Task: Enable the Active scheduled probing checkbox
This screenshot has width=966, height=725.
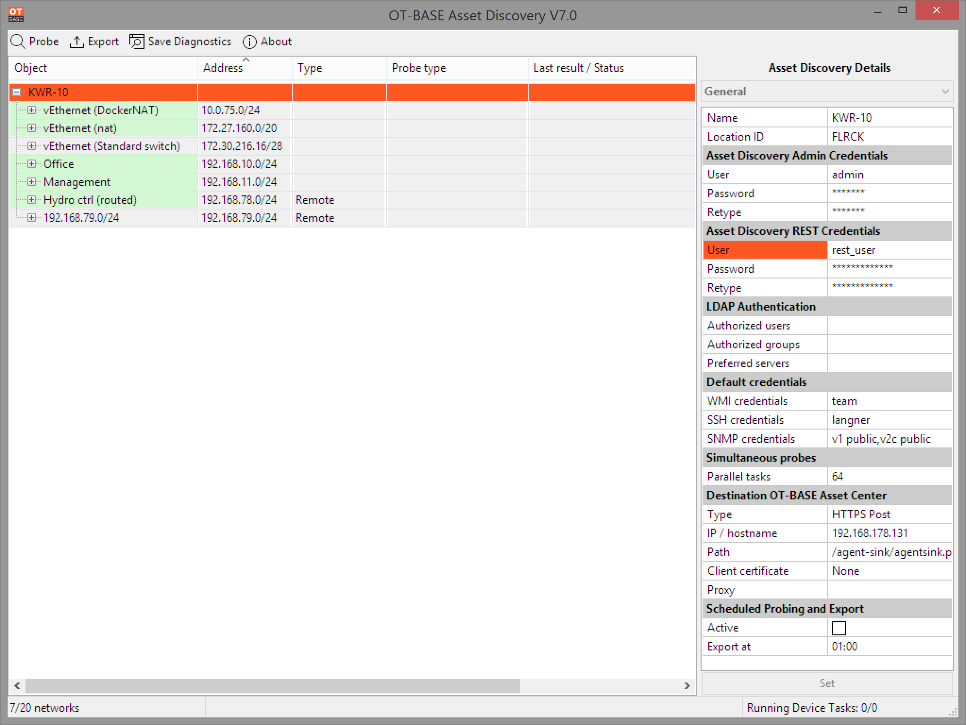Action: 839,628
